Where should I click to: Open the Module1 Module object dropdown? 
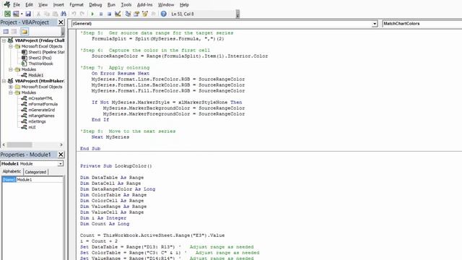coord(61,164)
